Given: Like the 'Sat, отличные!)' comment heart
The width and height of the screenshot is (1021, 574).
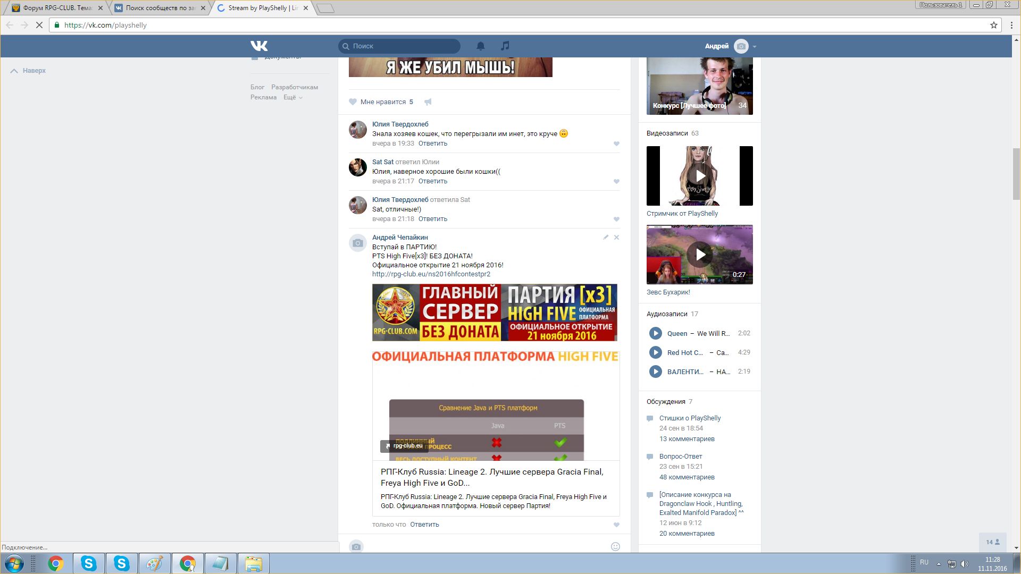Looking at the screenshot, I should [x=616, y=220].
